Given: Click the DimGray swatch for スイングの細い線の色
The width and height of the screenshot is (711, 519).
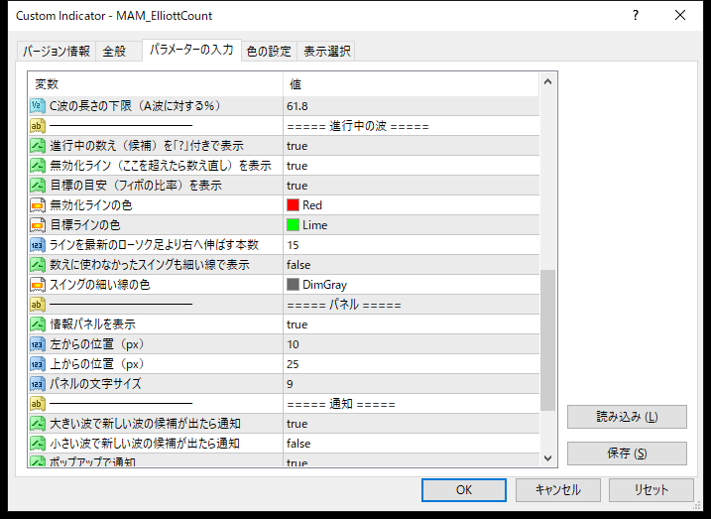Looking at the screenshot, I should coord(293,285).
